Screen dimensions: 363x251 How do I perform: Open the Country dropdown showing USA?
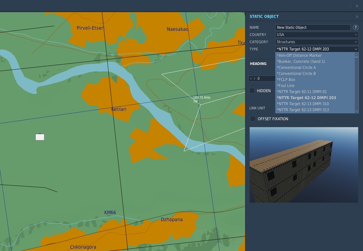(317, 35)
